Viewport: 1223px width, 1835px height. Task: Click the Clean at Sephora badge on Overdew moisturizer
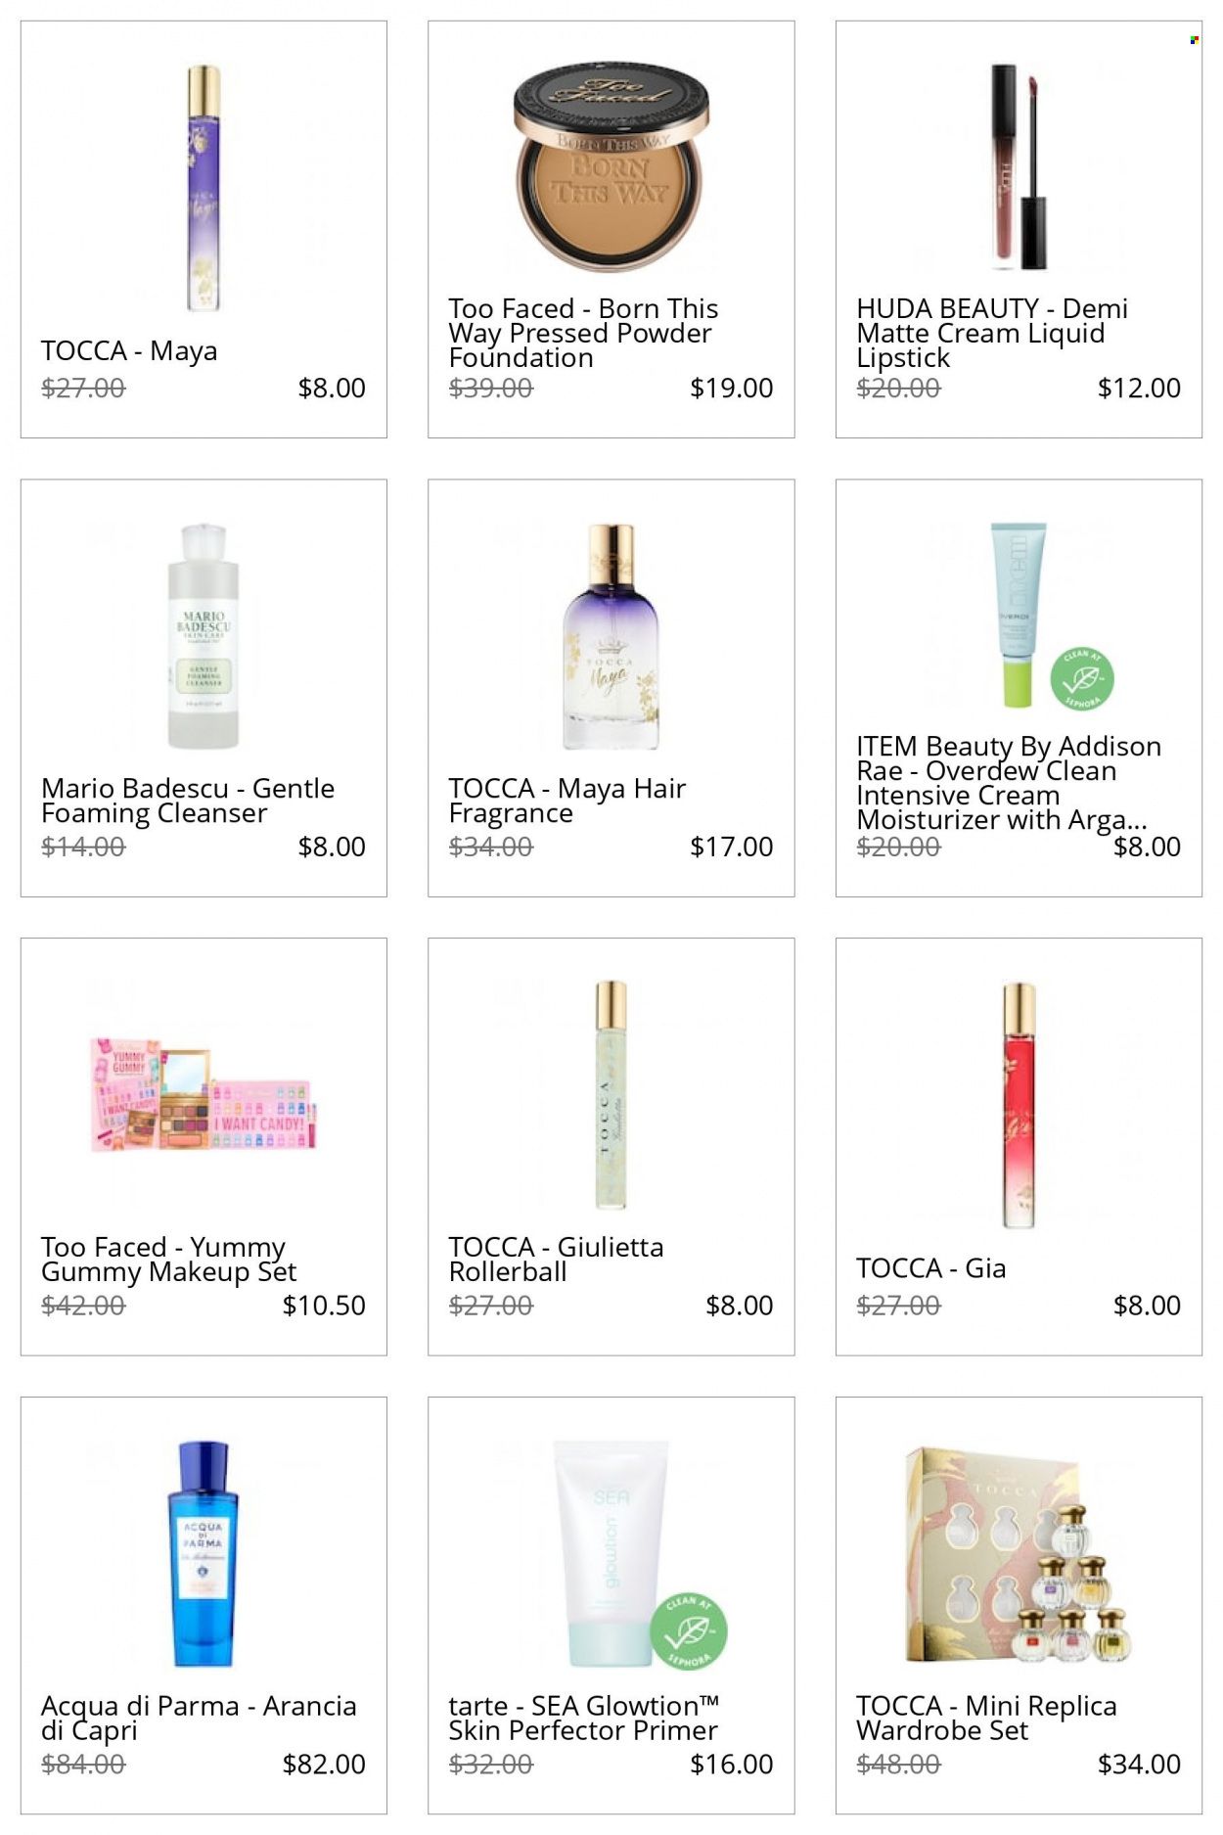tap(1081, 677)
